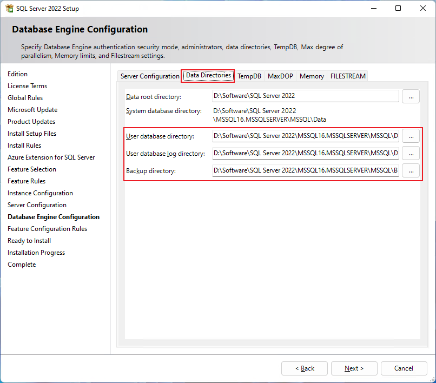This screenshot has width=436, height=383.
Task: Click the Feature Configuration Rules step
Action: (47, 229)
